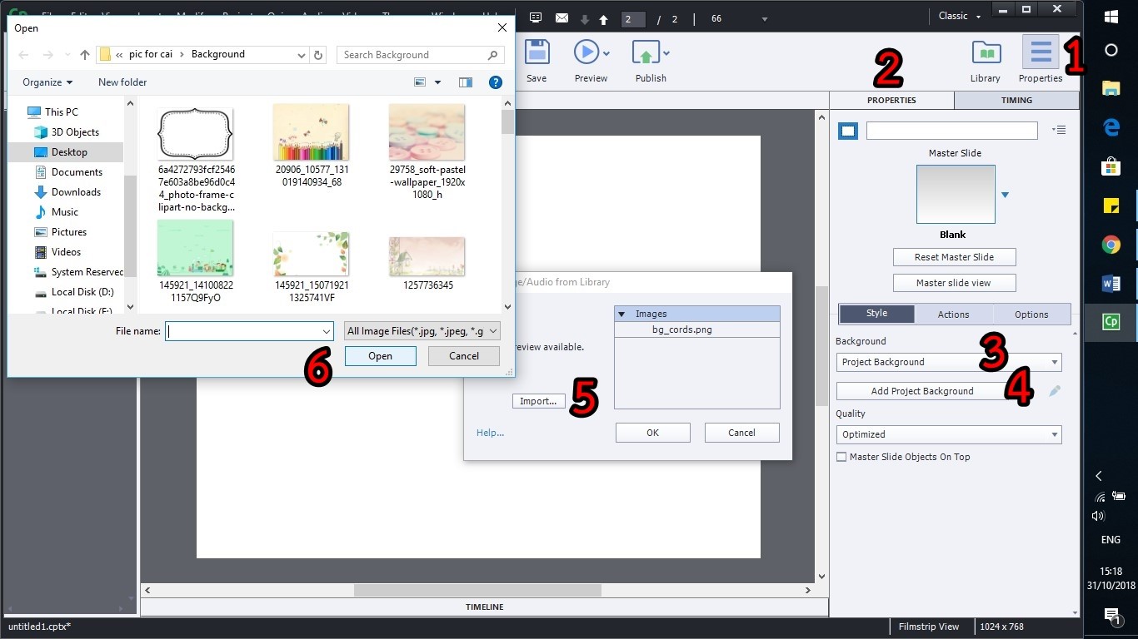The image size is (1138, 639).
Task: Open the Preview dropdown arrow
Action: [x=606, y=53]
